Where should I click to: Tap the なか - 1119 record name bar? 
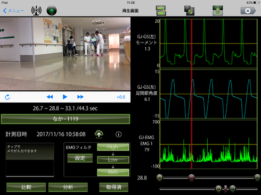coord(66,119)
